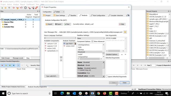This screenshot has width=171, height=96.
Task: Open dropdown arrow in diagnostics toolbar
Action: pyautogui.click(x=22, y=65)
